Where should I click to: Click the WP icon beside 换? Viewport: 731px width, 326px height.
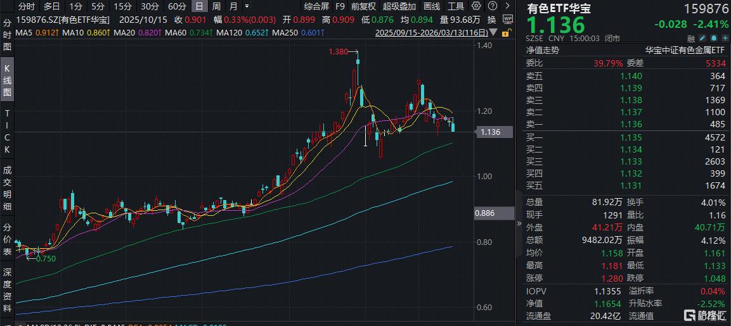pos(508,19)
